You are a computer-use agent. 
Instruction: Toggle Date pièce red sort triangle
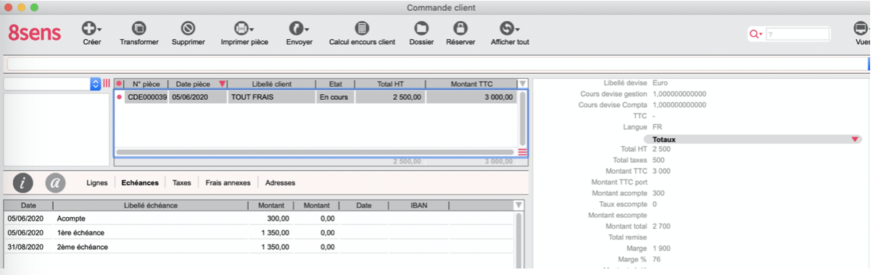(222, 84)
